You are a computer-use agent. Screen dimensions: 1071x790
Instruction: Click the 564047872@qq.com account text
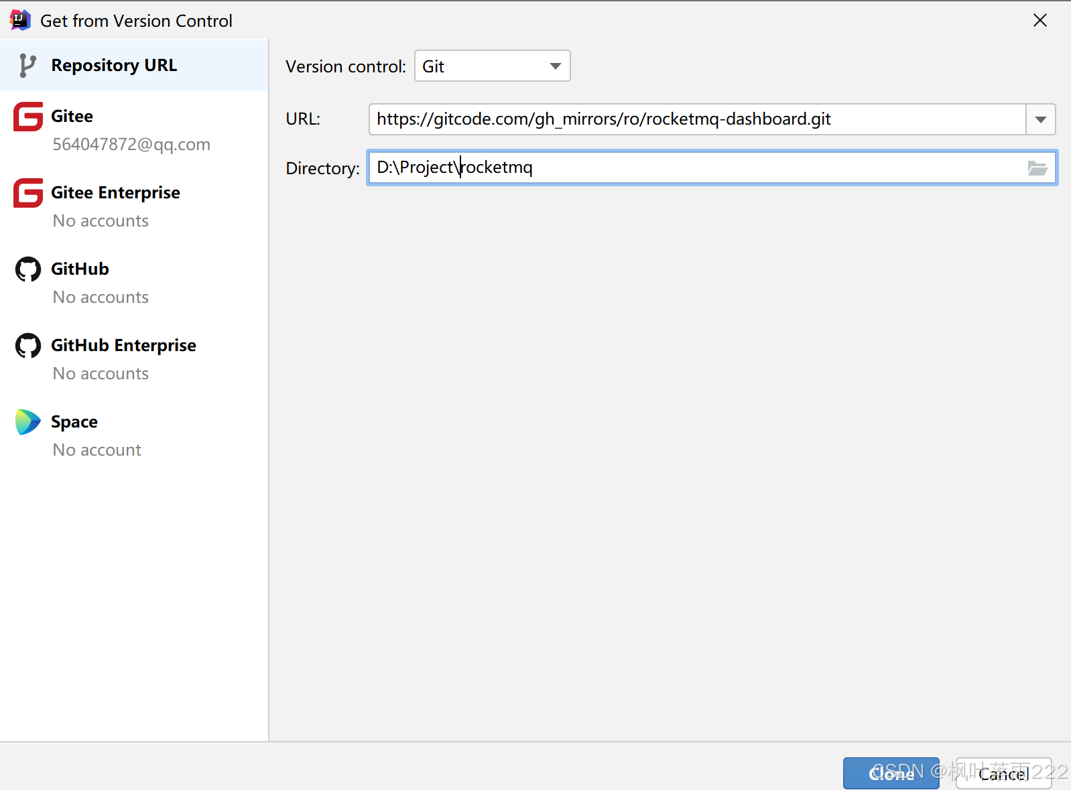(x=131, y=145)
